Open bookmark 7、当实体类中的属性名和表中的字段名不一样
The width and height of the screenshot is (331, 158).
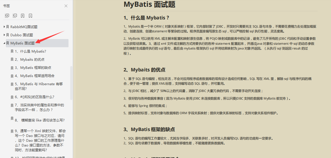click(x=40, y=107)
